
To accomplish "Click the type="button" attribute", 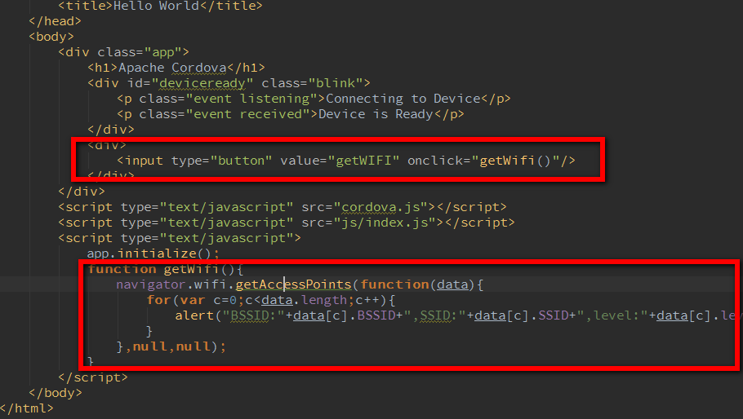I will (x=221, y=161).
